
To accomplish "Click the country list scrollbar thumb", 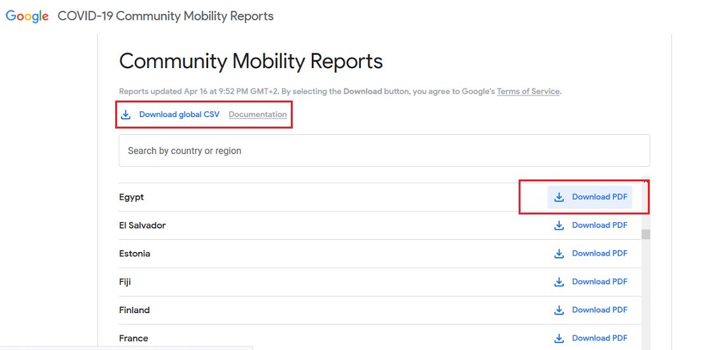I will point(646,234).
